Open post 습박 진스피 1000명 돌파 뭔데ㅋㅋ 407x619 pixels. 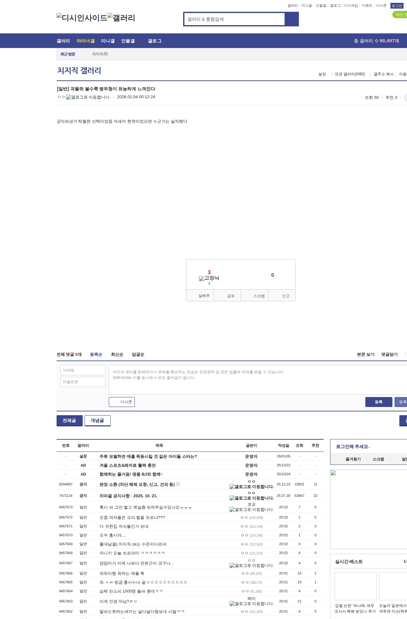point(131,591)
